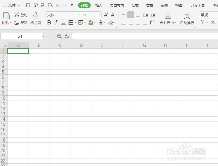218x166 pixels.
Task: Apply justified alignment
Action: coord(145,22)
